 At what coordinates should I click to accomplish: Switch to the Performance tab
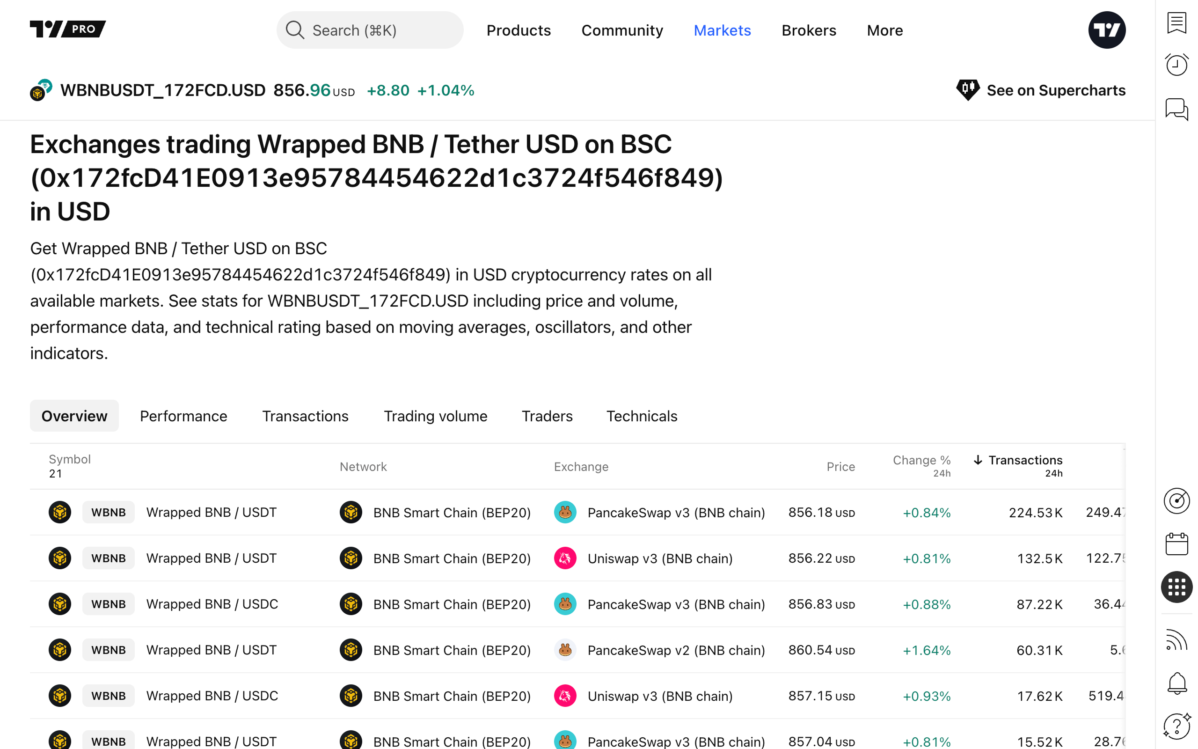click(x=183, y=416)
